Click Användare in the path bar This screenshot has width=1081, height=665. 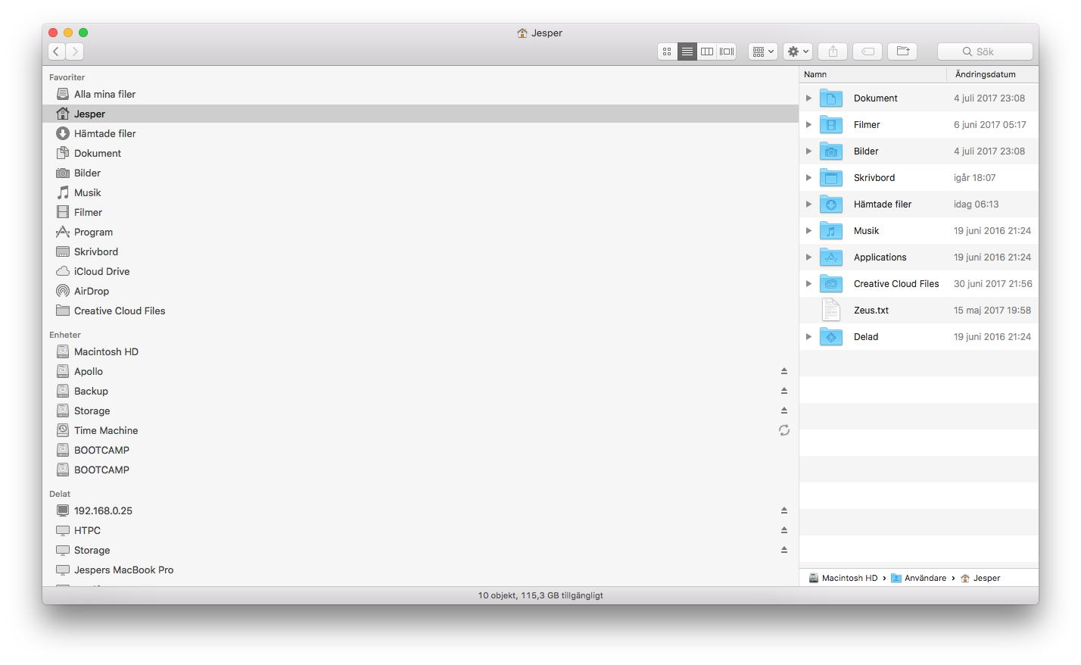coord(919,578)
